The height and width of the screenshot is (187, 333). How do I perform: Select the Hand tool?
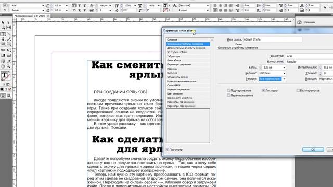tap(3, 66)
